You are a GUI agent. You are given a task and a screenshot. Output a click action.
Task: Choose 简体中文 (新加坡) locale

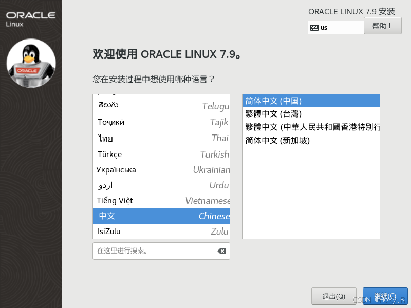(311, 140)
